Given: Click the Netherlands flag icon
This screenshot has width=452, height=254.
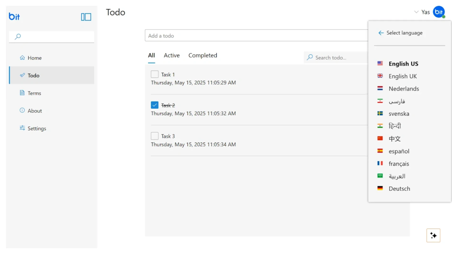Looking at the screenshot, I should click(x=380, y=88).
